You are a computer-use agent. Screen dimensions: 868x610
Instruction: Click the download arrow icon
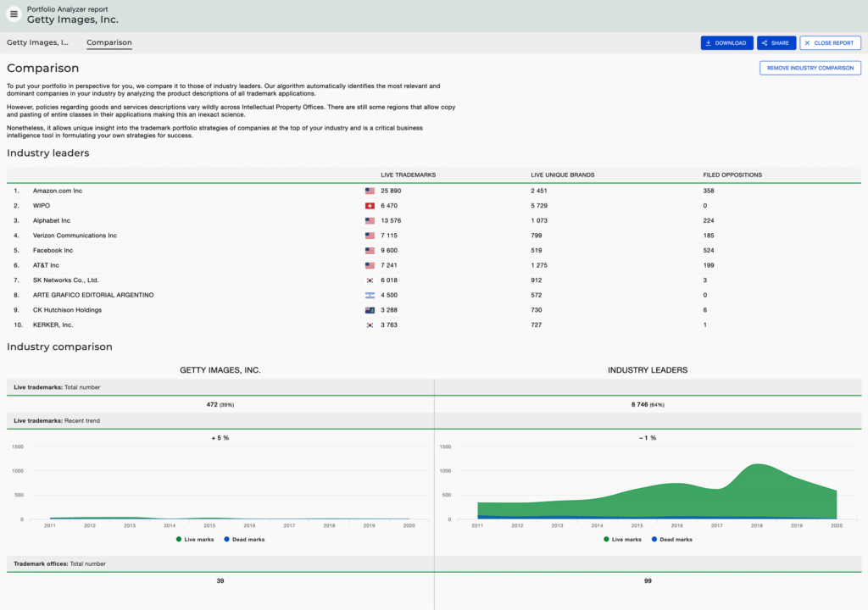(x=709, y=43)
